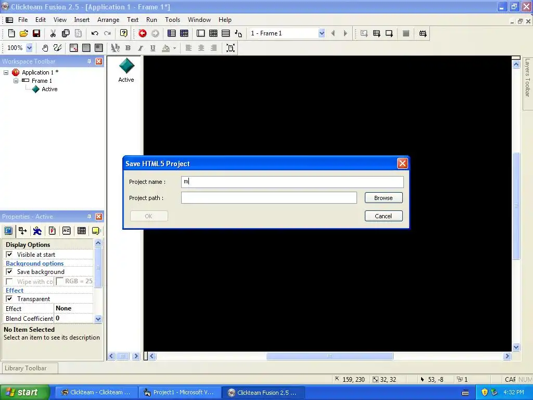Select the Active object in object list
Screen dimensions: 533x400
(x=126, y=70)
